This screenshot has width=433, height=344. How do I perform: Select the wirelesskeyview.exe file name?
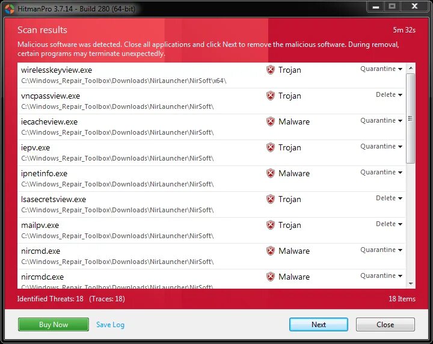[x=57, y=70]
